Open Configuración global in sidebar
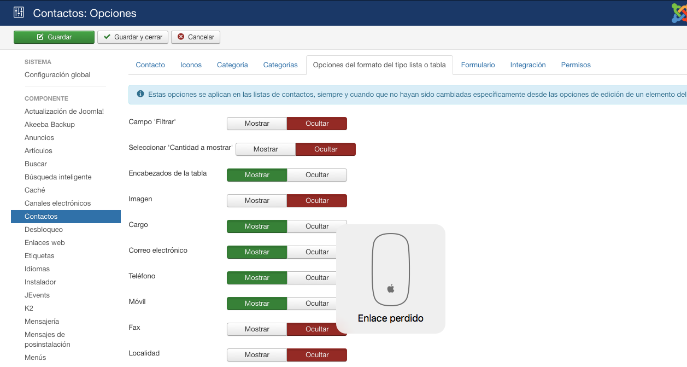Screen dimensions: 687x367 point(57,75)
